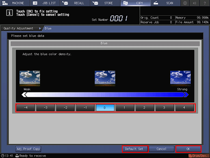This screenshot has height=158, width=210.
Task: Click the File Amount 99.140% value
Action: (203, 22)
